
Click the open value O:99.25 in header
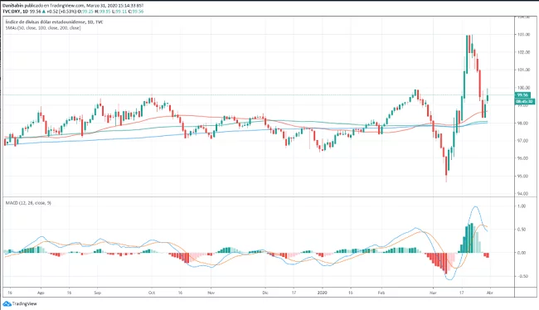pyautogui.click(x=86, y=12)
